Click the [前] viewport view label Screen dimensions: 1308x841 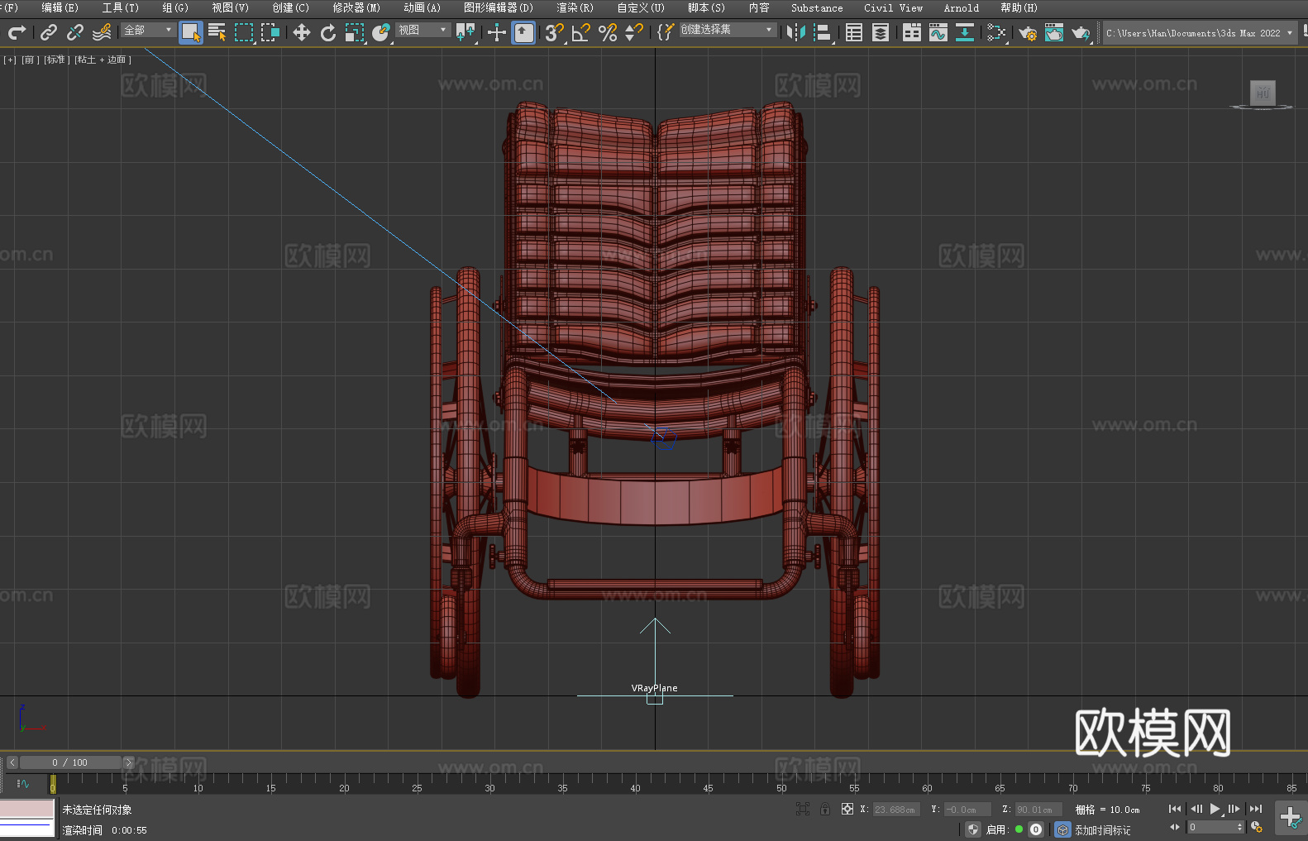(x=30, y=60)
